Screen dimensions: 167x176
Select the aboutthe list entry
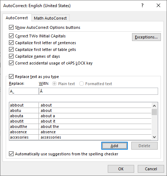pos(80,126)
